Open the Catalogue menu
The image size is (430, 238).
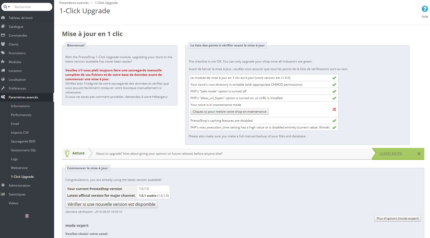click(x=16, y=27)
